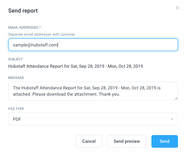The image size is (186, 155).
Task: Click the message box resize grip icon
Action: point(176,98)
